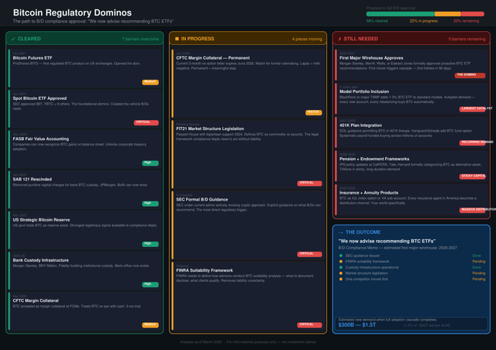Click the '22% in progress' progress label
The height and width of the screenshot is (350, 496).
point(424,21)
